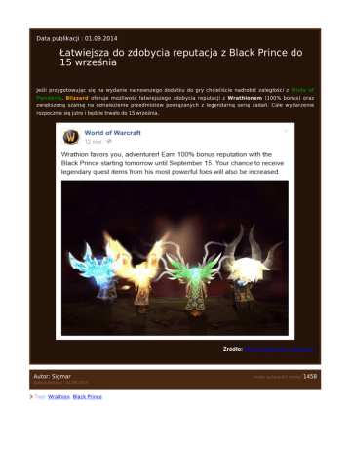Follow the Black Prince tag link
351x455 pixels.
(88, 396)
